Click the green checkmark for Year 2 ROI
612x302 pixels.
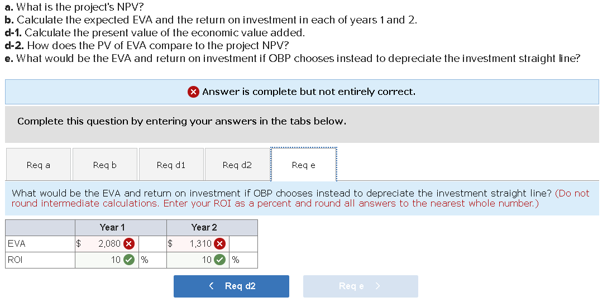pyautogui.click(x=220, y=260)
